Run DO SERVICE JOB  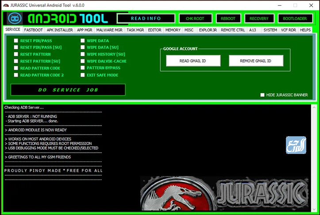(68, 90)
